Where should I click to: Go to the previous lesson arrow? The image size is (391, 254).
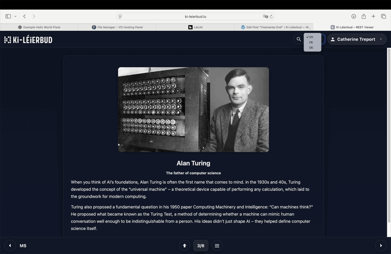[x=10, y=246]
